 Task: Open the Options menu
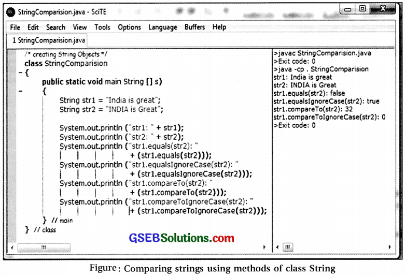pyautogui.click(x=129, y=27)
